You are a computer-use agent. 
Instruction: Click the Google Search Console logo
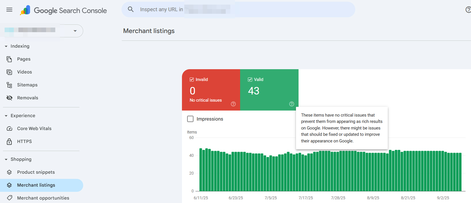[25, 10]
